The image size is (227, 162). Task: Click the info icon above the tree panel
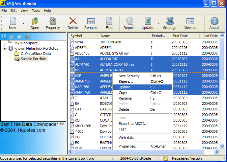4,36
